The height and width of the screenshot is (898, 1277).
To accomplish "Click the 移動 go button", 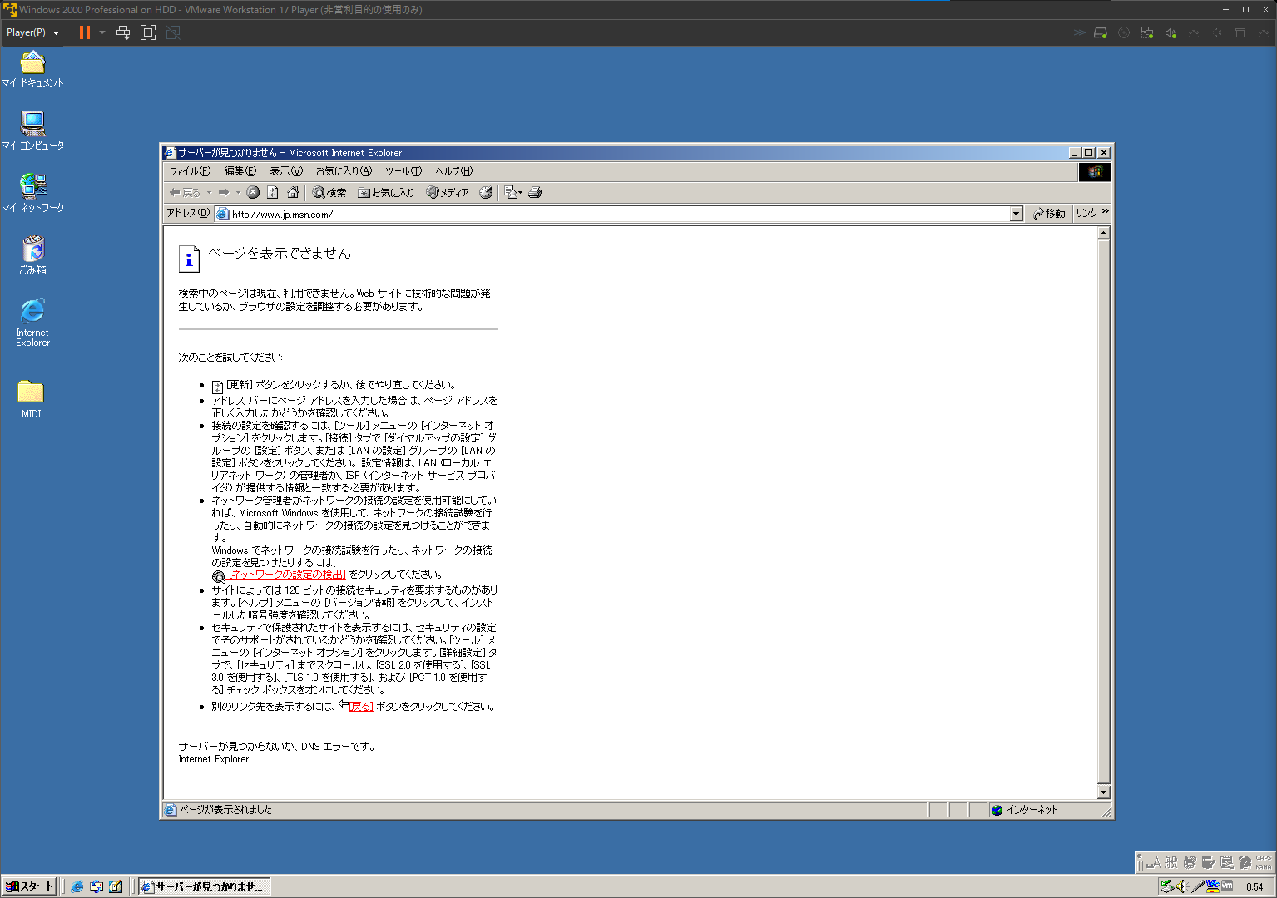I will pos(1049,214).
